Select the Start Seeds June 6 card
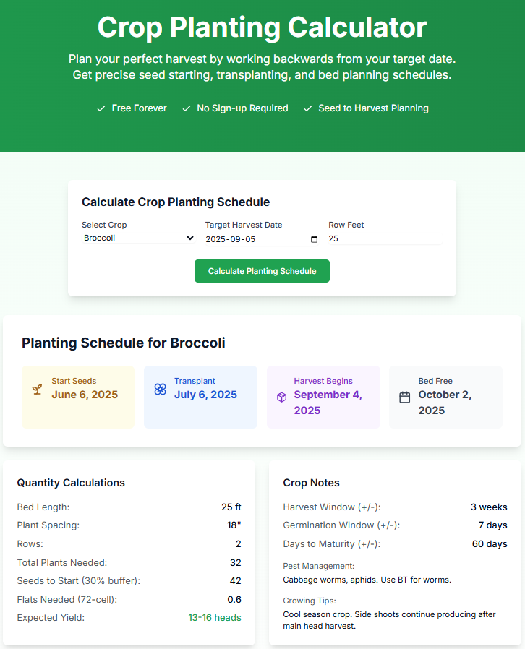 (x=78, y=397)
